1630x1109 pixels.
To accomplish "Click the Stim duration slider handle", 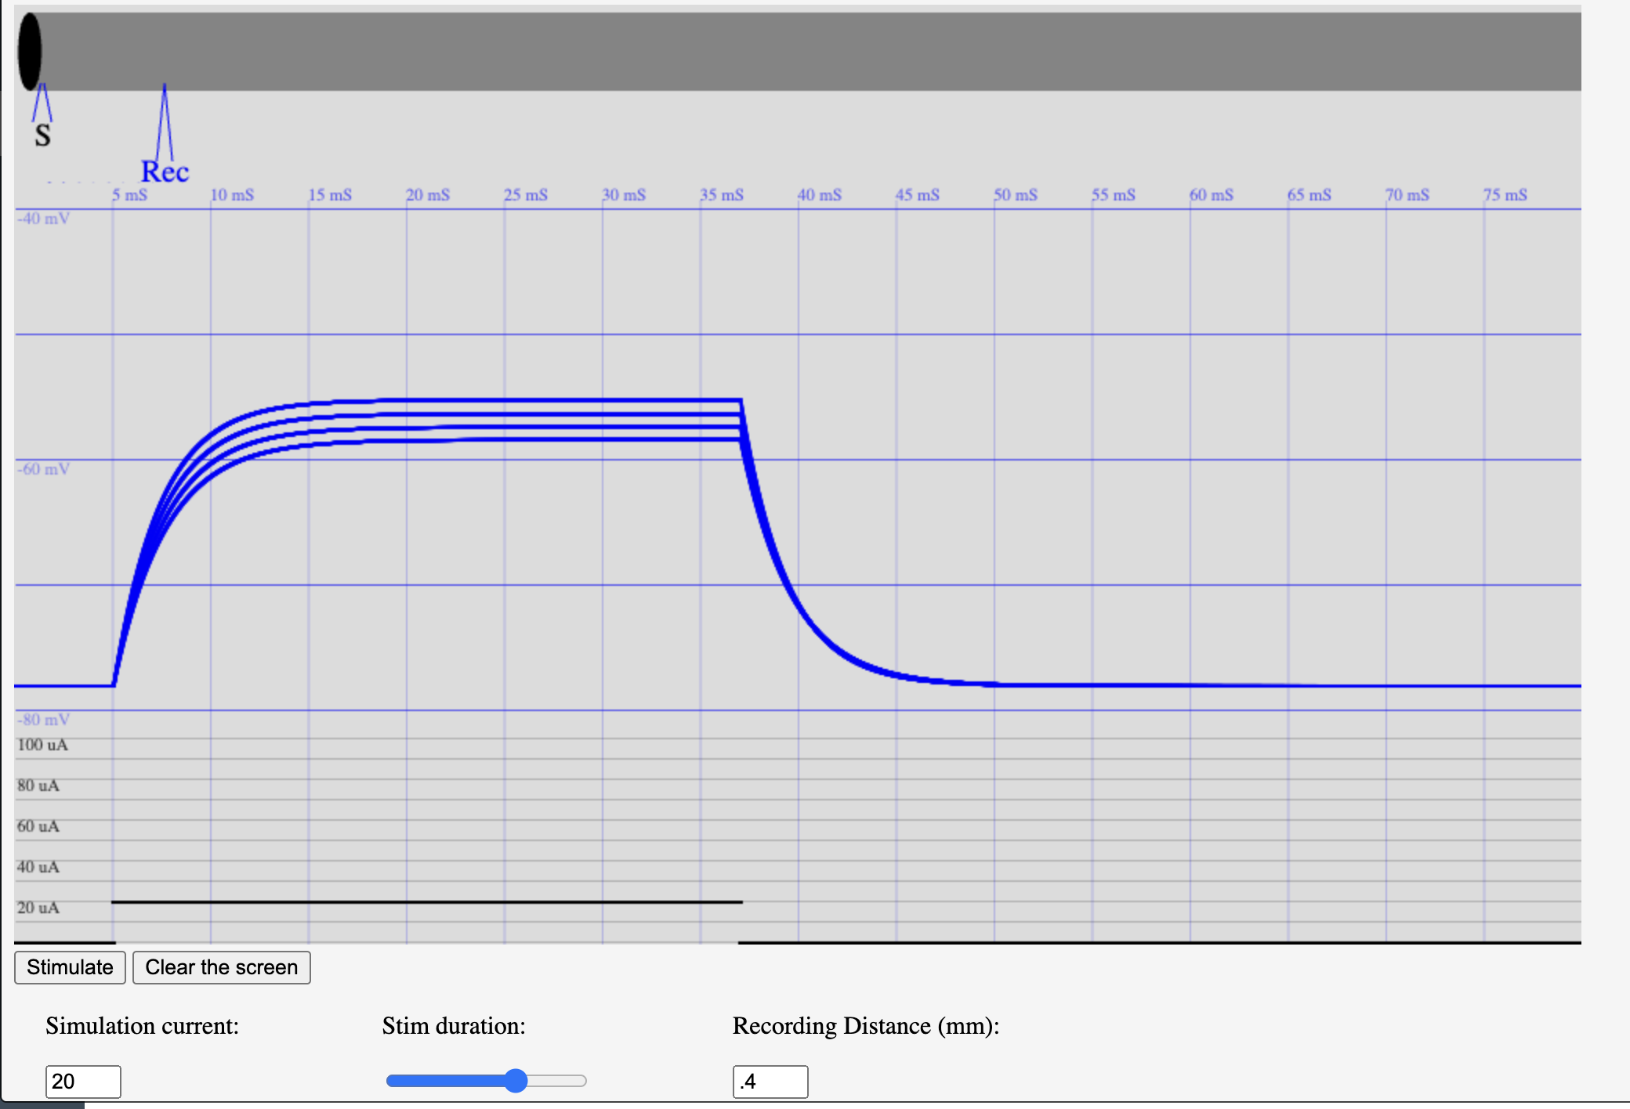I will tap(515, 1081).
